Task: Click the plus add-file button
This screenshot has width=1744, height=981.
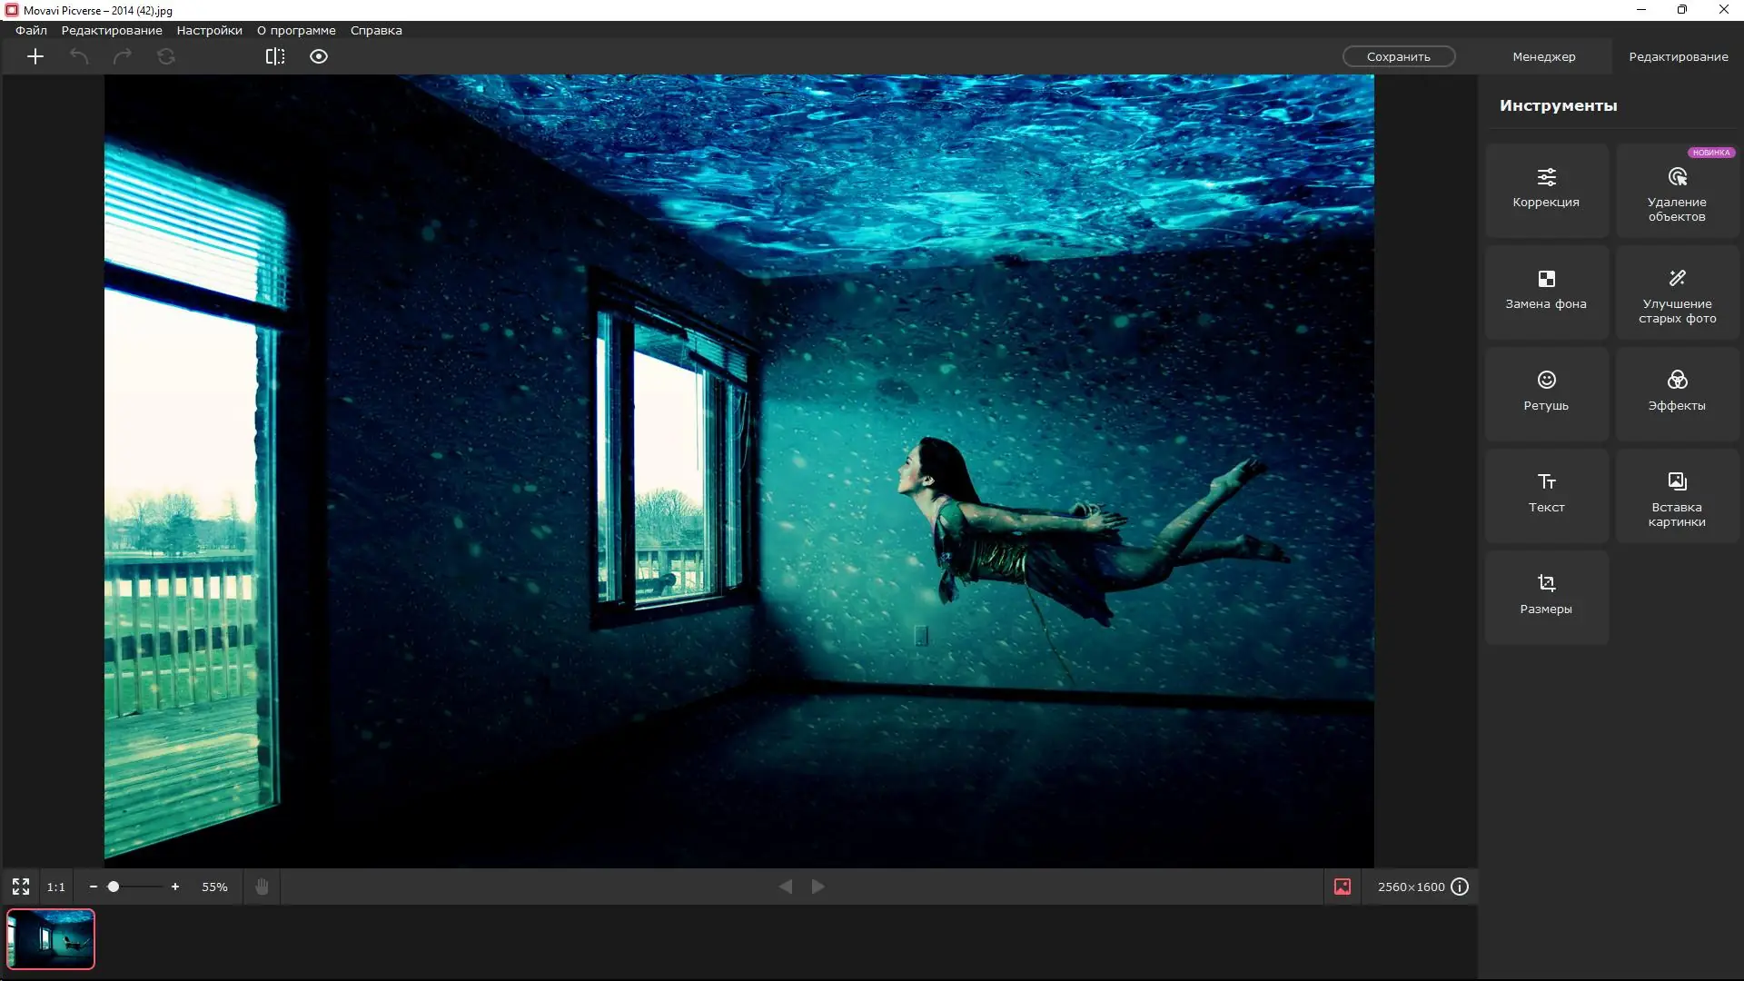Action: (x=35, y=56)
